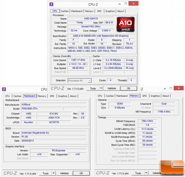
Task: Open the Caches tab in the Memory window
Action: [x=110, y=96]
